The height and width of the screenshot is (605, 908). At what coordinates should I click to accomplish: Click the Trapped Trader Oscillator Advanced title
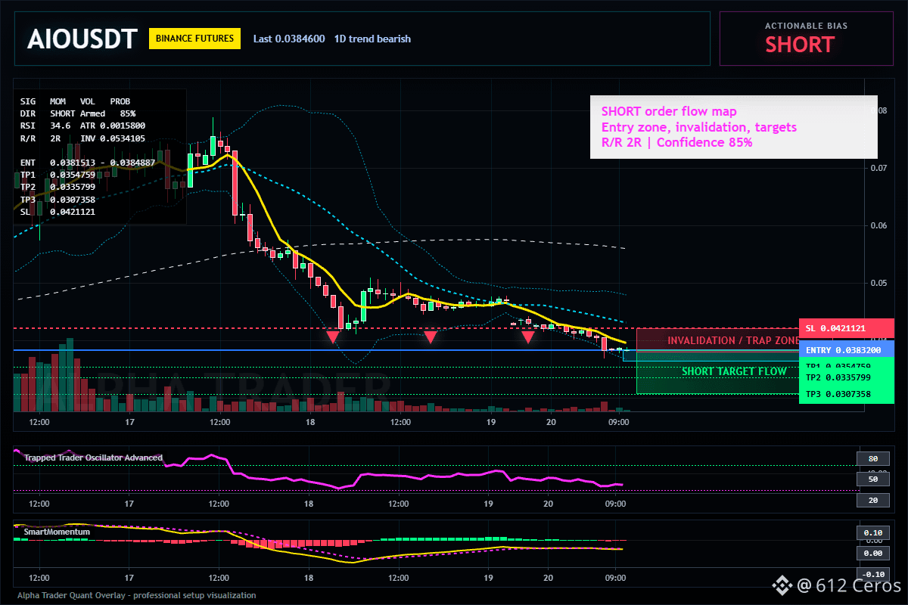pos(93,458)
